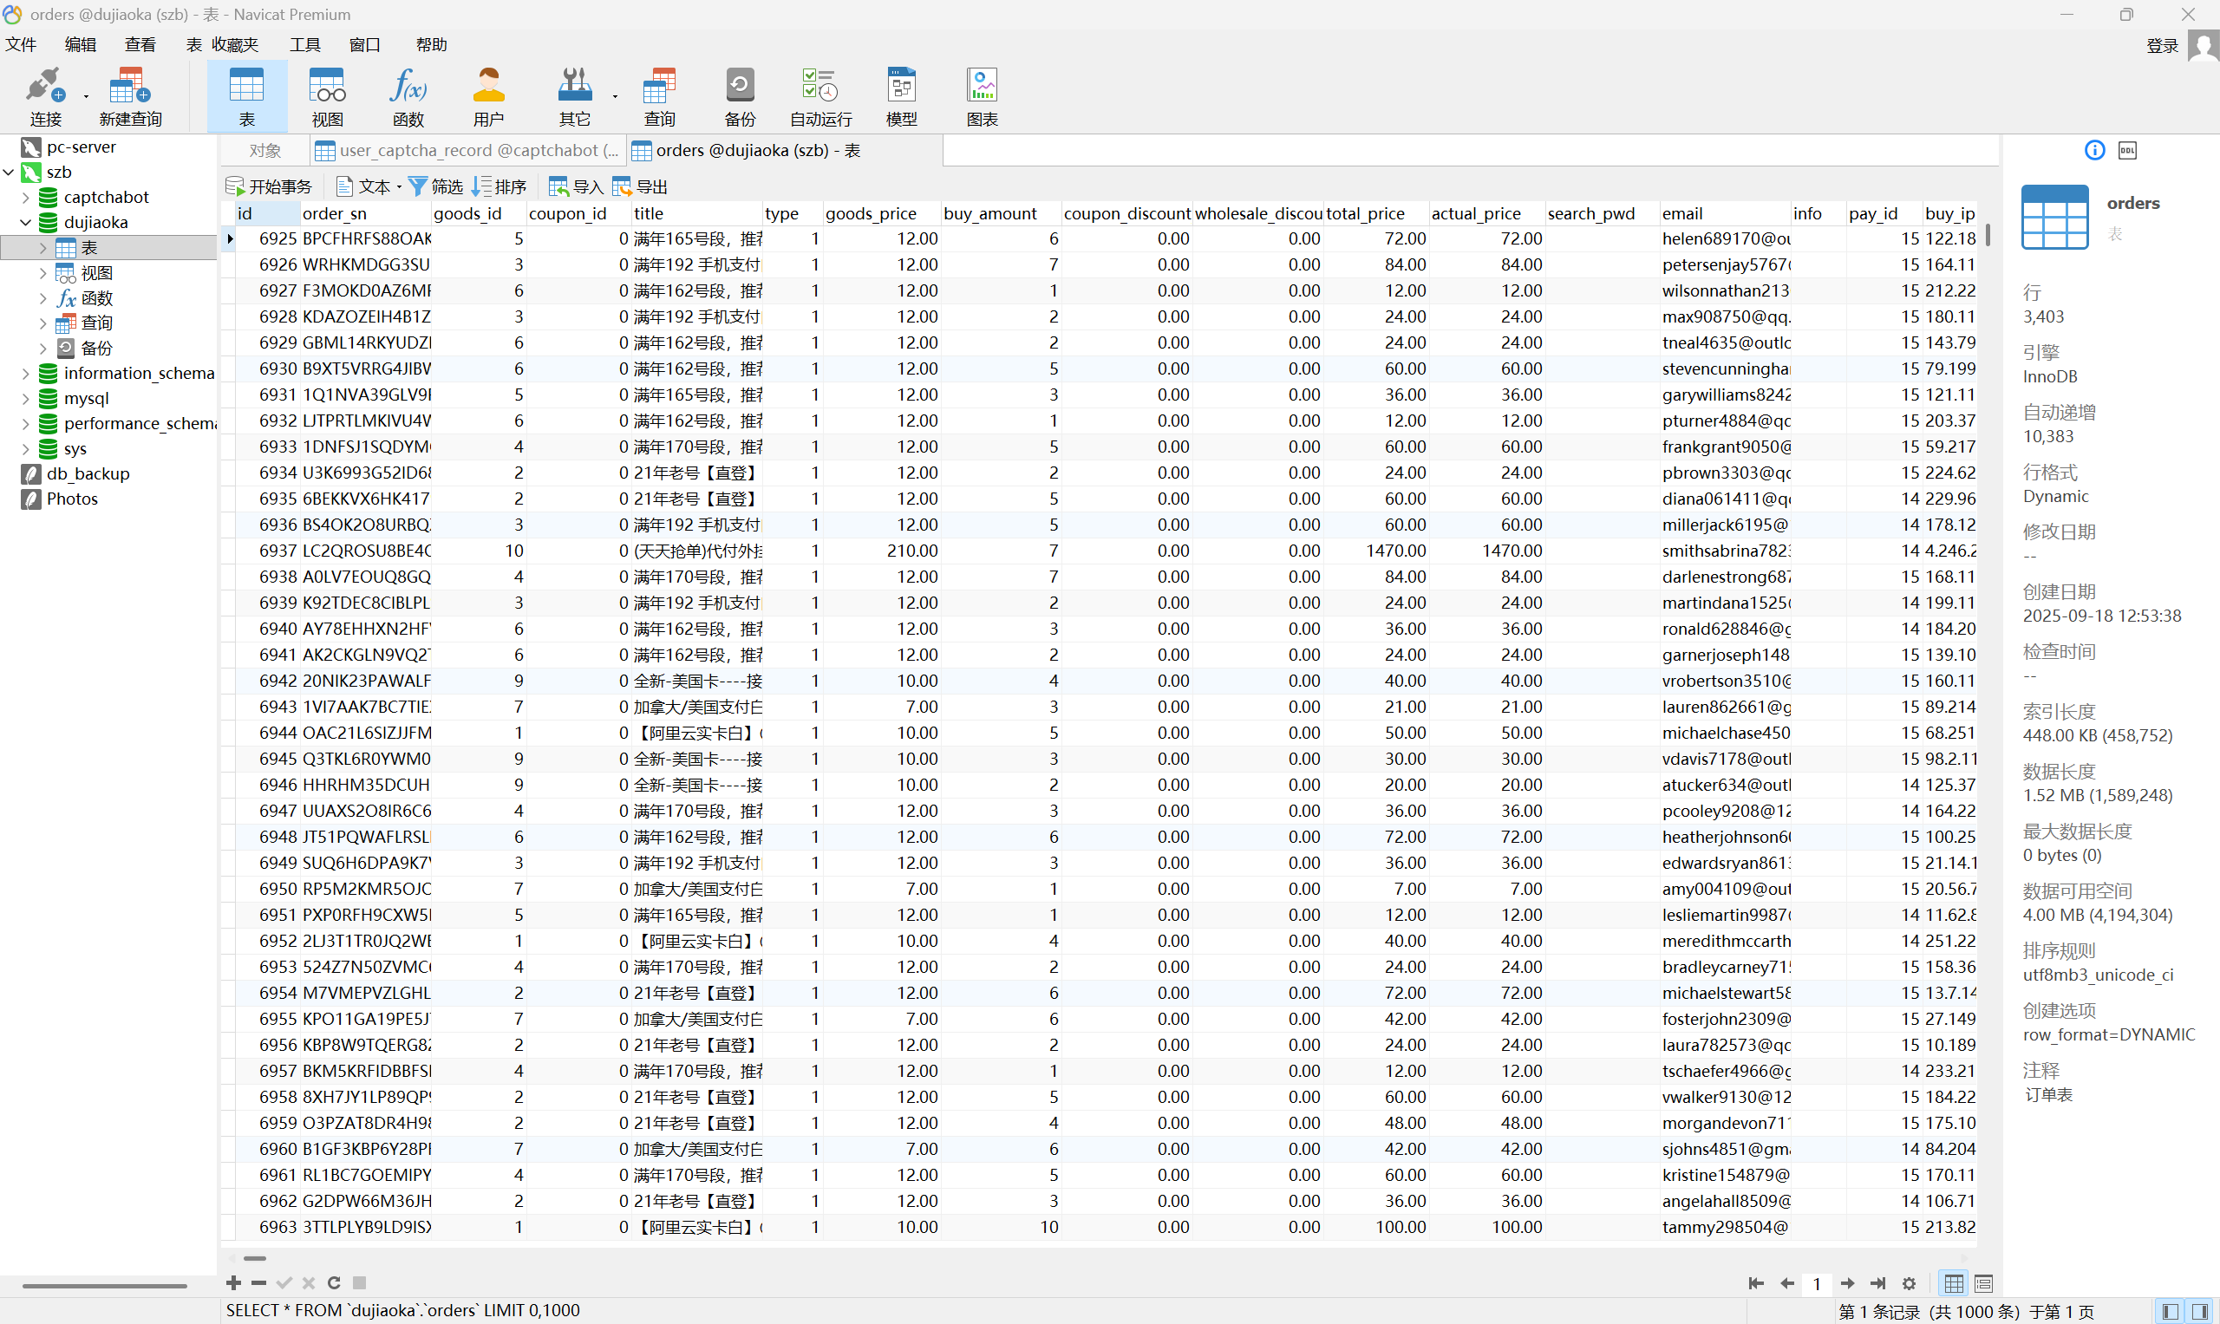The width and height of the screenshot is (2220, 1324).
Task: Toggle the right information pane visibility
Action: (2199, 1312)
